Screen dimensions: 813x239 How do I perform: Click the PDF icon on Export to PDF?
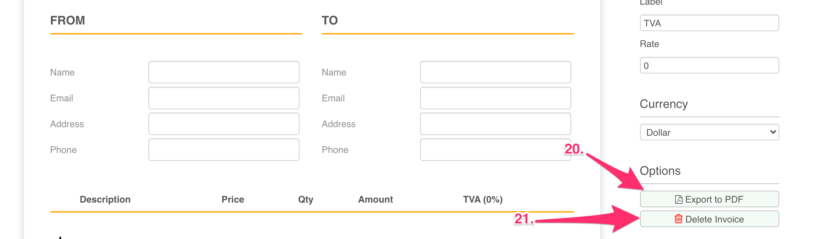tap(678, 199)
